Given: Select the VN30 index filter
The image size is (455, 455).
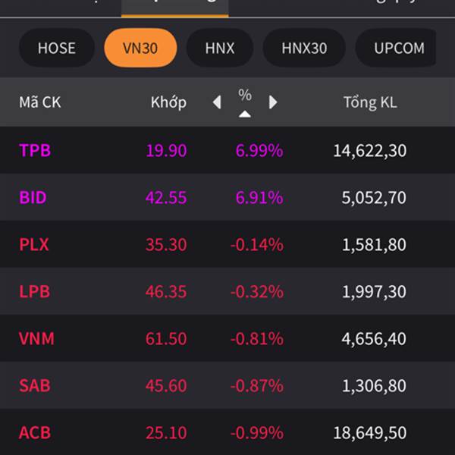Looking at the screenshot, I should (x=140, y=48).
